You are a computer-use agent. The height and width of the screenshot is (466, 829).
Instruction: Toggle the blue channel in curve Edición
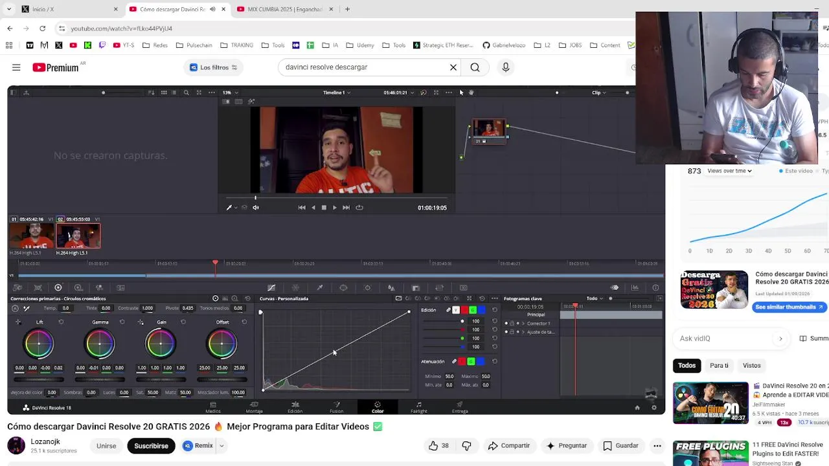coord(481,310)
